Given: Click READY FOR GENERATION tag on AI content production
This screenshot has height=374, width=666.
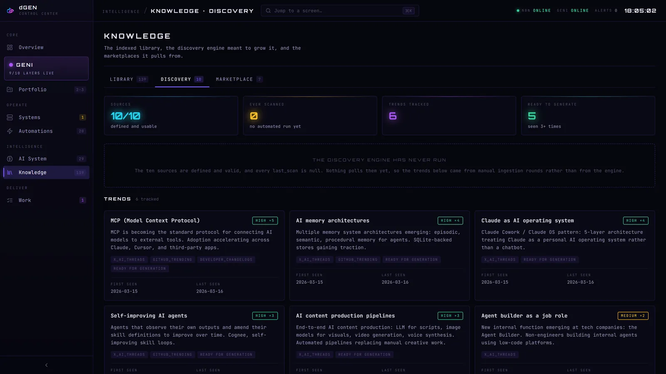Looking at the screenshot, I should (x=364, y=355).
